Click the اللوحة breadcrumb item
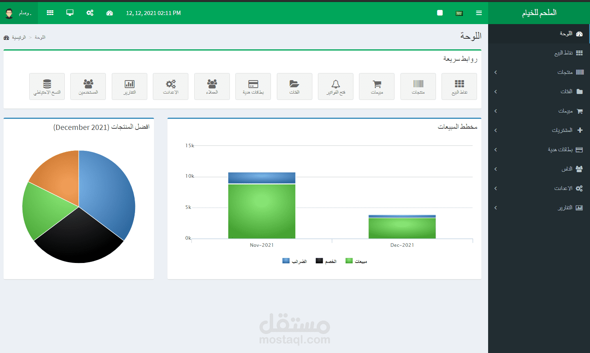This screenshot has height=353, width=590. click(x=40, y=38)
